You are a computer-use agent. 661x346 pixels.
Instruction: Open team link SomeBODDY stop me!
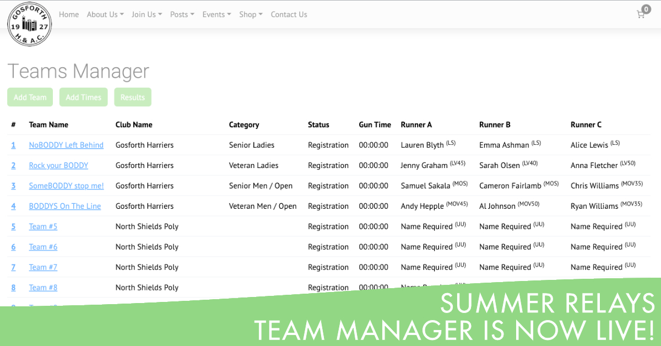click(x=66, y=186)
